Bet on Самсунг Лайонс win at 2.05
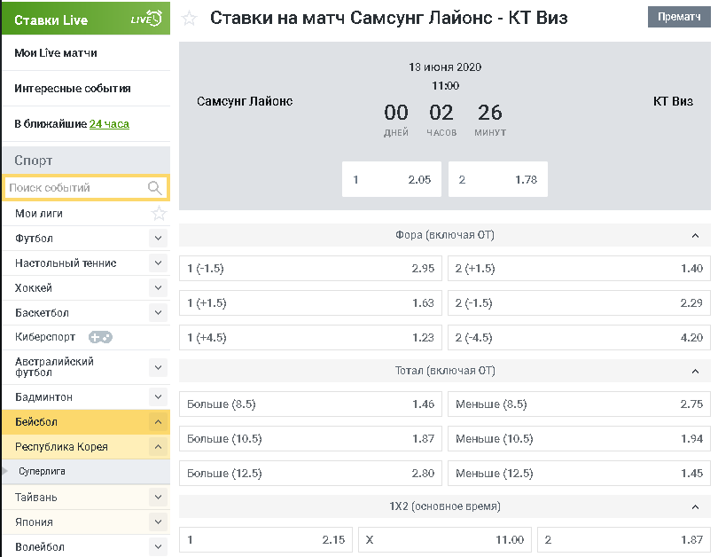Viewport: 718px width, 557px height. [391, 179]
